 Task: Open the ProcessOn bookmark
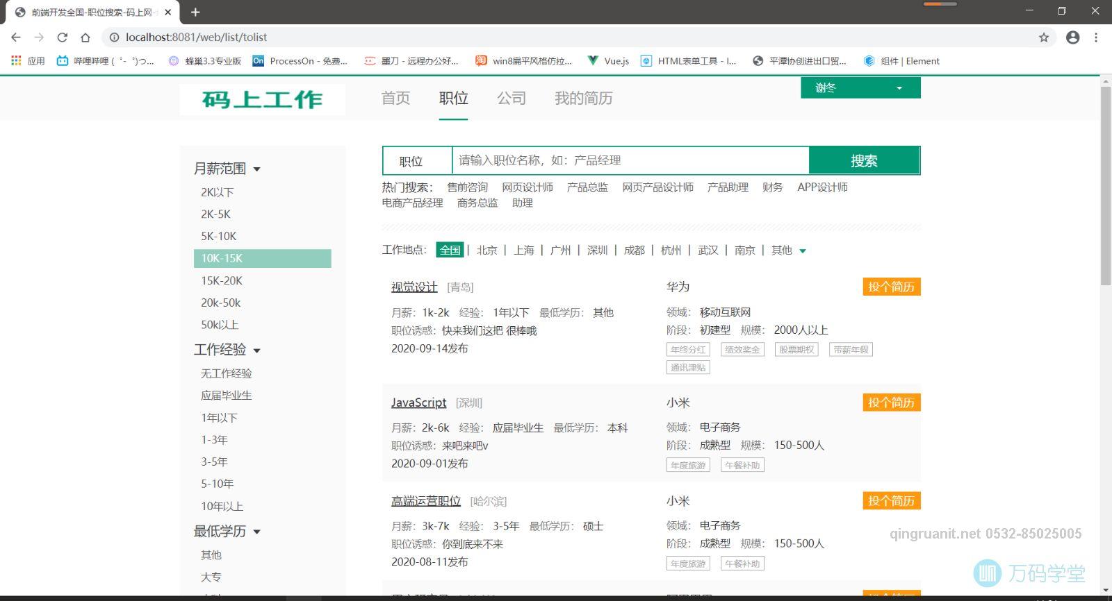300,61
